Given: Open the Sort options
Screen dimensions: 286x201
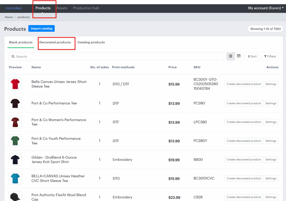Looking at the screenshot, I should pyautogui.click(x=252, y=56).
